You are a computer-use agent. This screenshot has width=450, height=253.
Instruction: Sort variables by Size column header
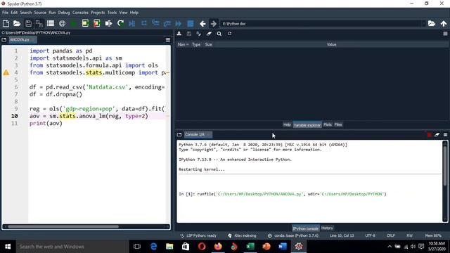pyautogui.click(x=209, y=44)
